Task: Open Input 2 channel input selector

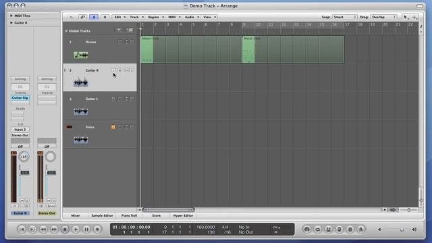Action: (20, 130)
